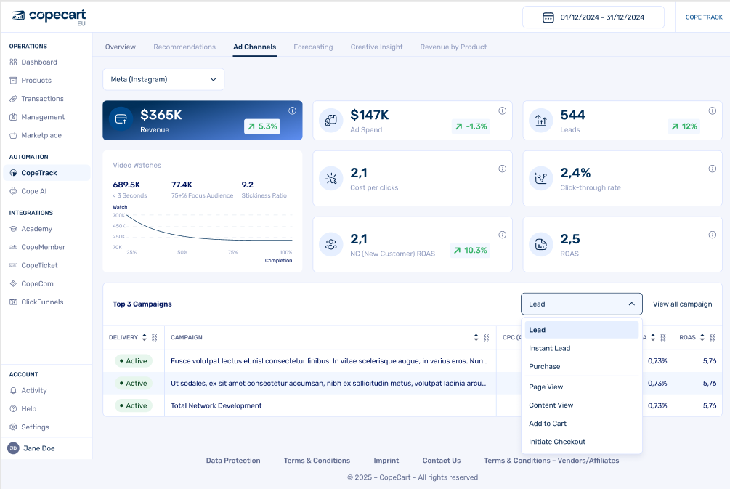Screen dimensions: 730x489
Task: Choose Initiate Checkout option
Action: pyautogui.click(x=582, y=442)
